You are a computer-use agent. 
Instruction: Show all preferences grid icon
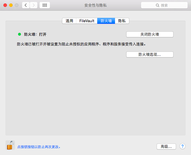point(45,5)
